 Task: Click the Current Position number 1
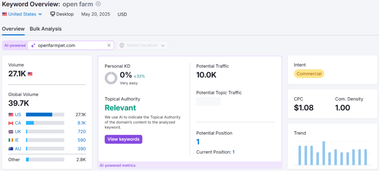pos(234,152)
